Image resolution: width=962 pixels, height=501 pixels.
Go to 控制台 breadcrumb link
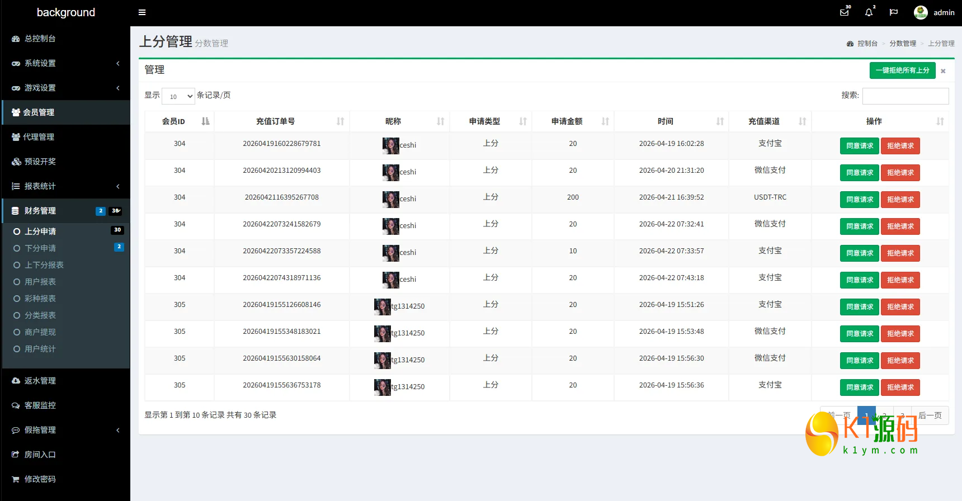click(867, 43)
